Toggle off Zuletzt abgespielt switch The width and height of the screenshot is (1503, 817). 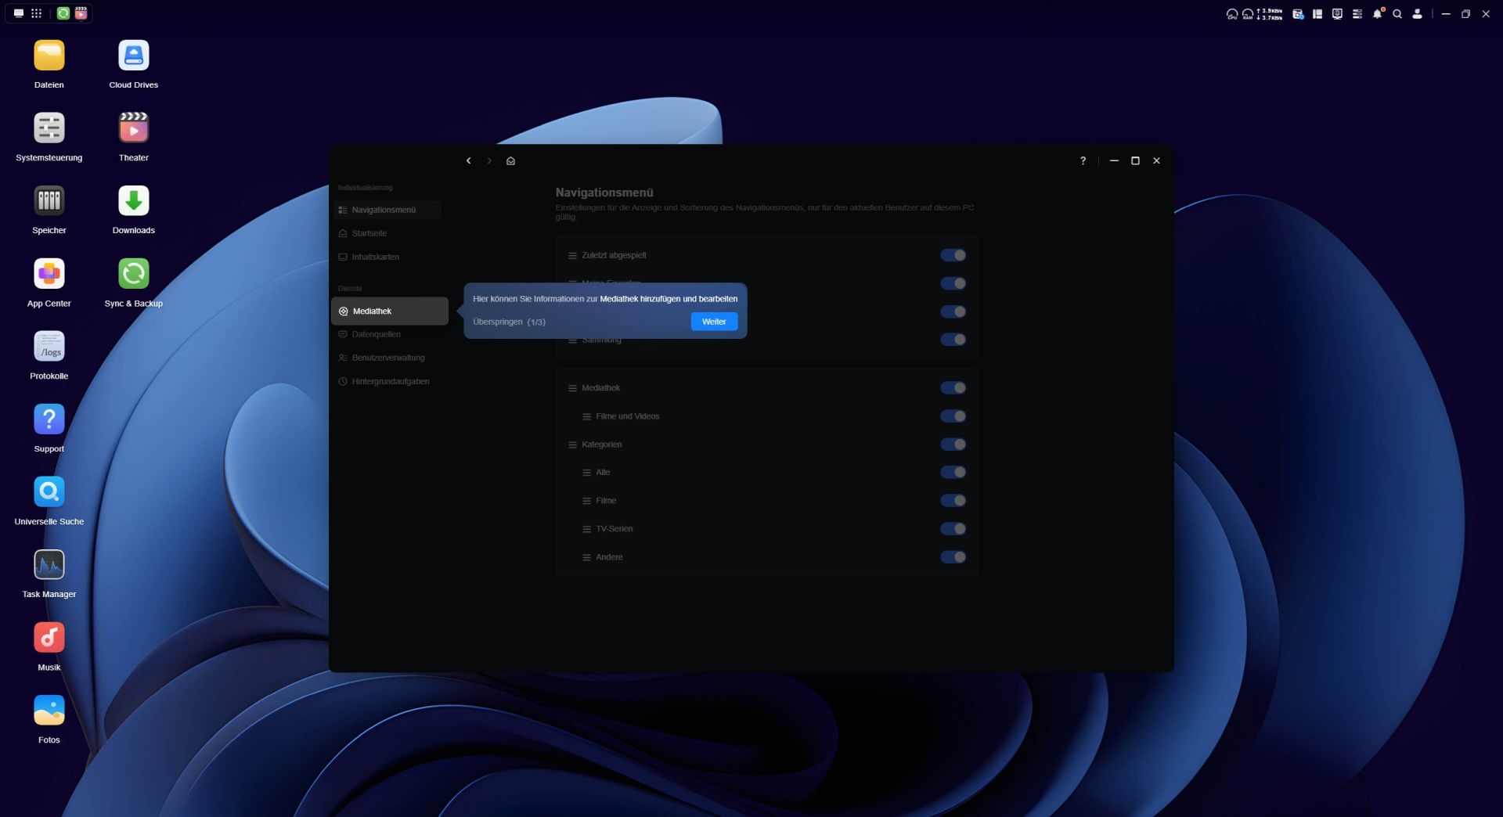953,256
